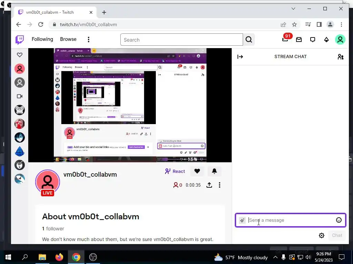Open the chat community users list
The image size is (353, 264).
pyautogui.click(x=340, y=57)
